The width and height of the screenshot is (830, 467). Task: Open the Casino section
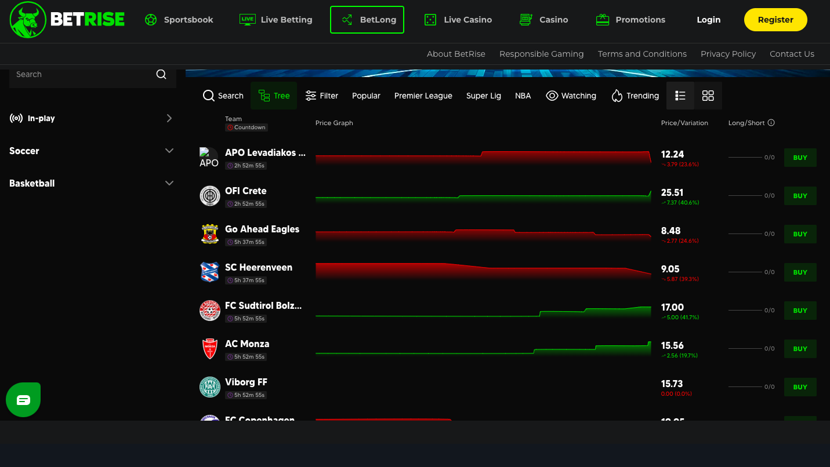click(543, 20)
